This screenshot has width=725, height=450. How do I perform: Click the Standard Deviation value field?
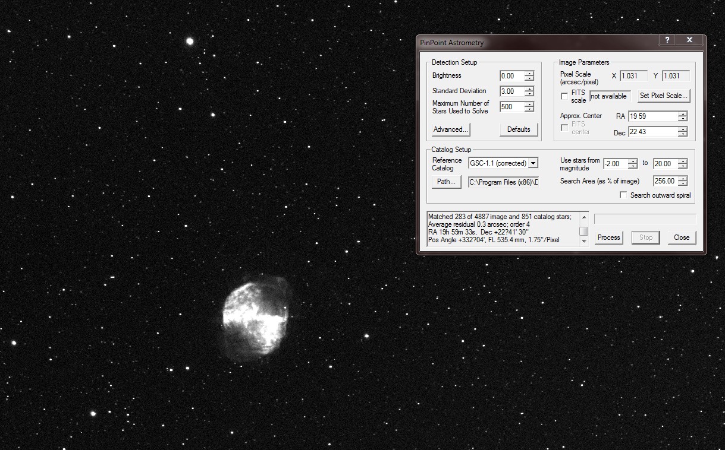click(x=512, y=91)
